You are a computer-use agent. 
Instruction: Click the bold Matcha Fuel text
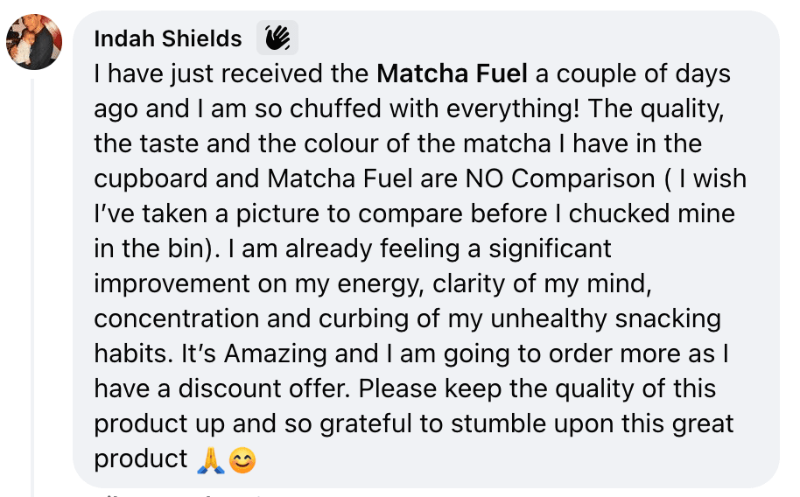tap(452, 73)
